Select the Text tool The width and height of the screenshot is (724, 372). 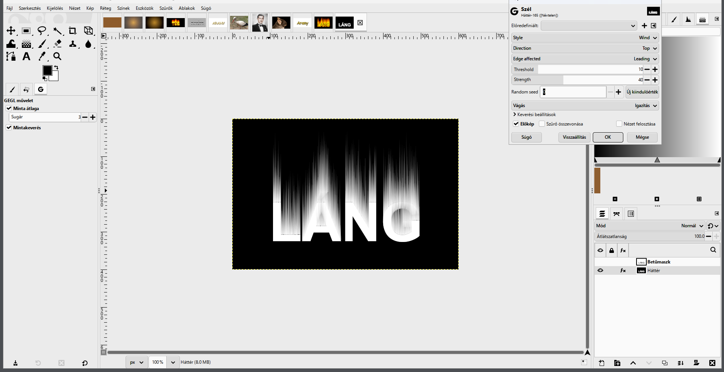[26, 57]
